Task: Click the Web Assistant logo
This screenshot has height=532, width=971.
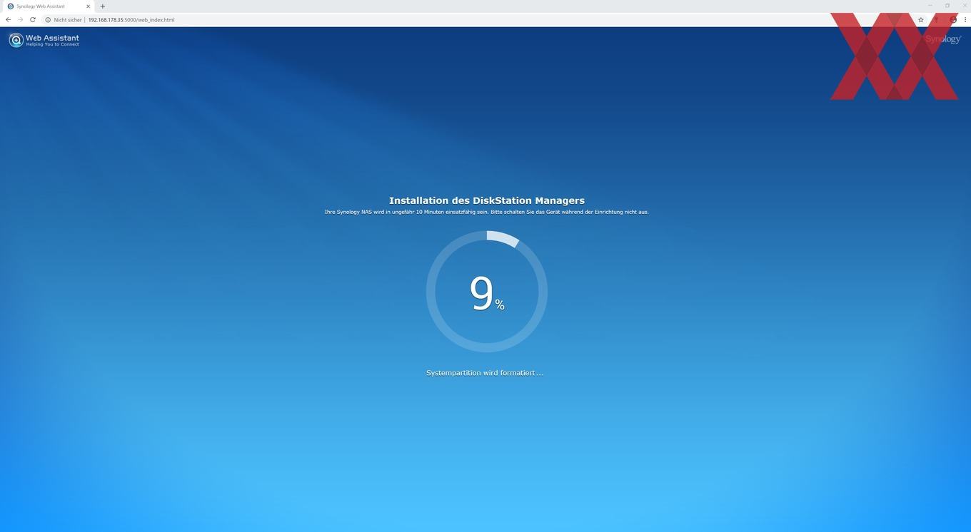Action: (x=44, y=40)
